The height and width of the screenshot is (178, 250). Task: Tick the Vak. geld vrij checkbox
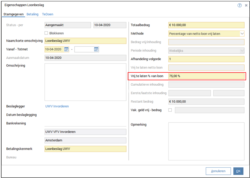tap(170, 110)
